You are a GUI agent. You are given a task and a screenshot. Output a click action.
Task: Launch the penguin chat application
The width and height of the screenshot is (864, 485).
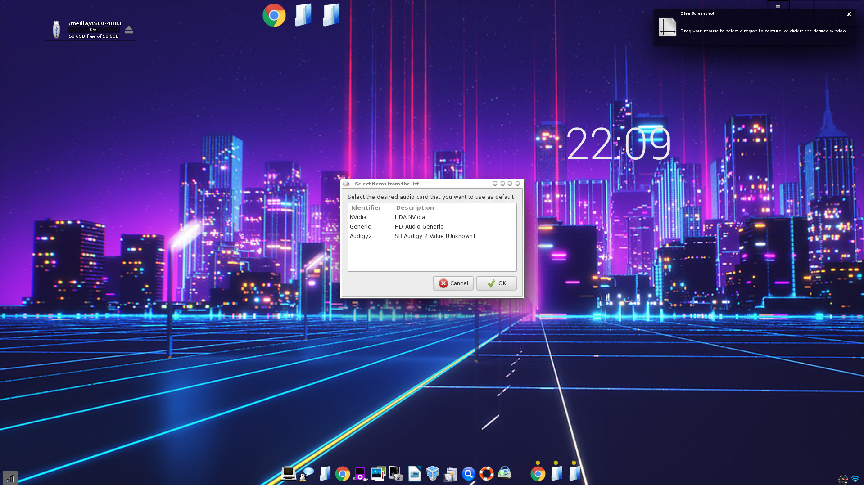point(307,474)
